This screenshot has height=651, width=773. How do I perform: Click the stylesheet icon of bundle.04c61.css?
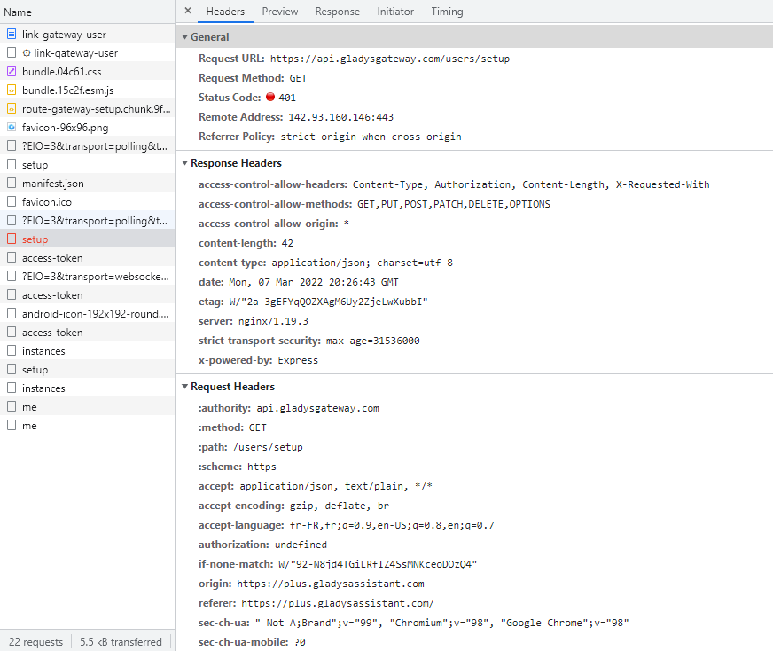(12, 72)
